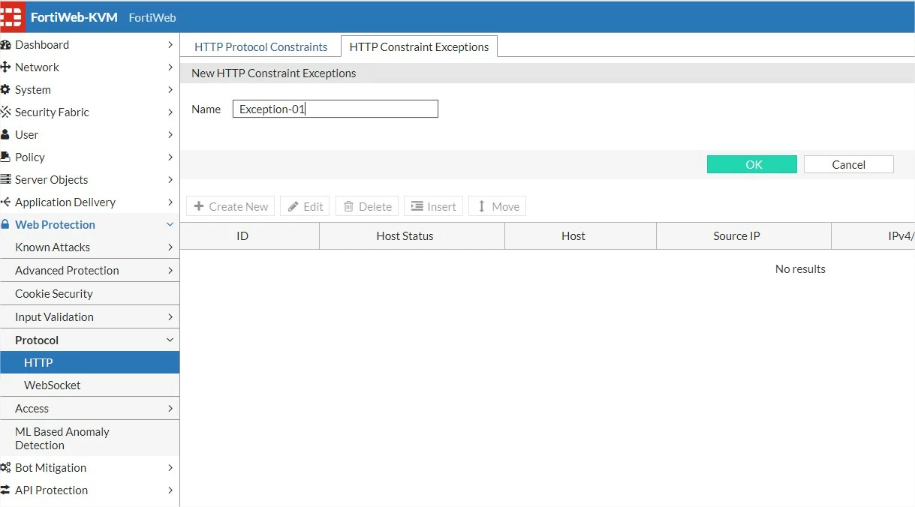This screenshot has height=507, width=915.
Task: Click the FortiWeb-KVM hostname text
Action: (74, 17)
